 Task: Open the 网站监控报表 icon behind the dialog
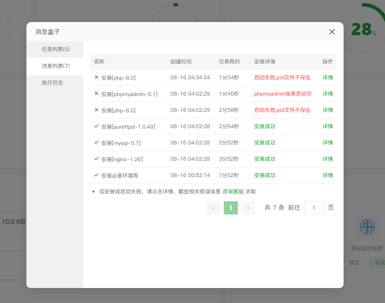coord(367,227)
